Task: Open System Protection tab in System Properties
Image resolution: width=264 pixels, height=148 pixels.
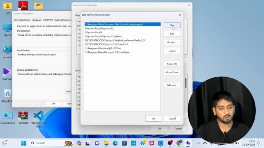Action: tap(63, 20)
